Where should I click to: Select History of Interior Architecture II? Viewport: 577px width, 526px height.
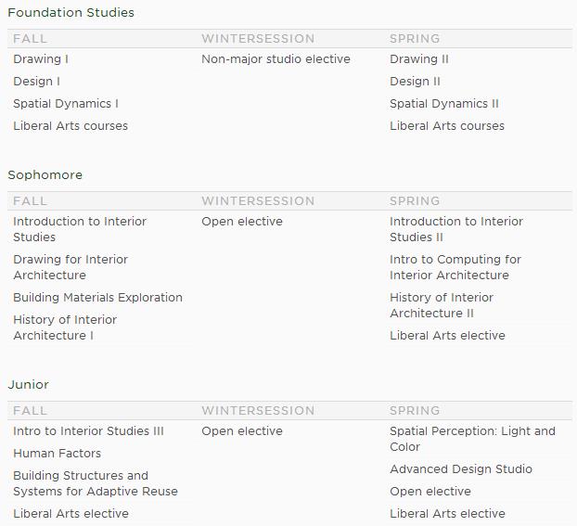click(x=442, y=305)
